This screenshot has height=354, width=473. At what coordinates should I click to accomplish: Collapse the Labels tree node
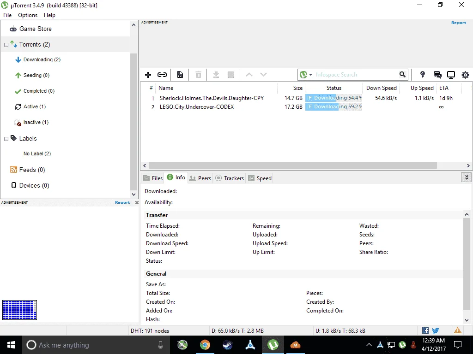pyautogui.click(x=6, y=139)
